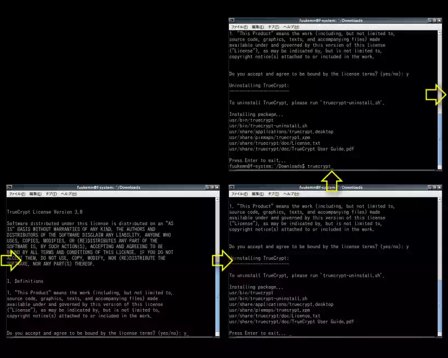The width and height of the screenshot is (448, 358).
Task: Click the scrollbar thumb in the truecrypt prompt window
Action: point(440,138)
